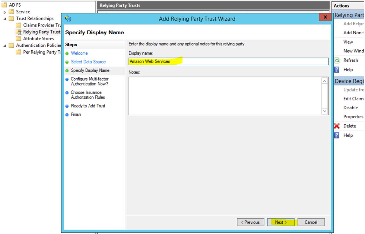
Task: Go to the Welcome wizard step
Action: (x=79, y=53)
